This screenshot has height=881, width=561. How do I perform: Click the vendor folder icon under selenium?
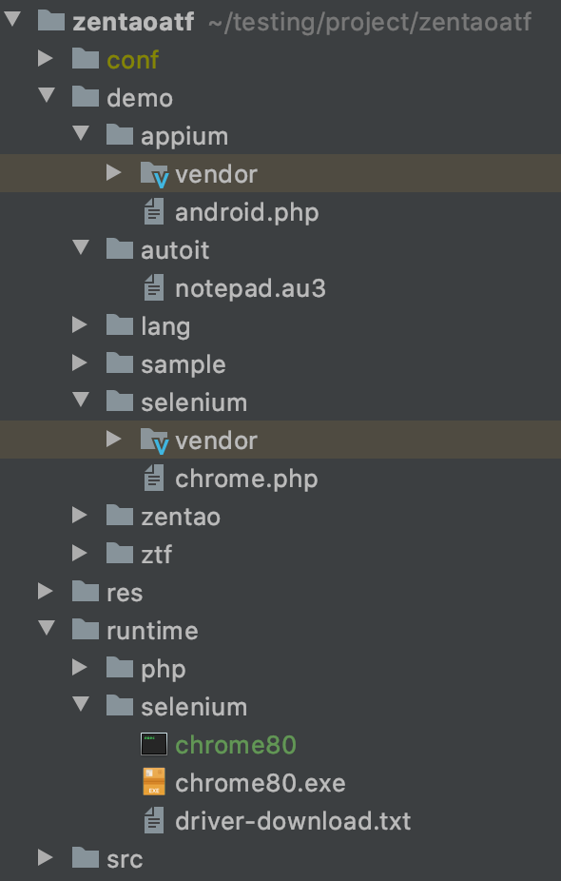tap(154, 440)
